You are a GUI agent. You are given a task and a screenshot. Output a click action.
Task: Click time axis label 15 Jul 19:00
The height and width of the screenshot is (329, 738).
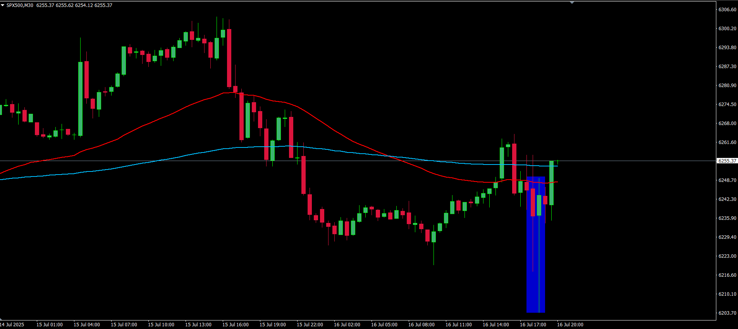(273, 325)
